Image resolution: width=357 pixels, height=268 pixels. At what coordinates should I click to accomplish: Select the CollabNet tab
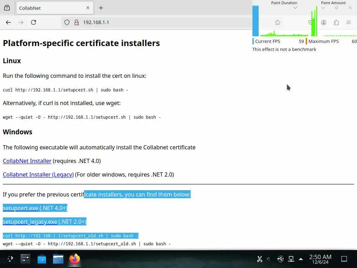point(55,8)
